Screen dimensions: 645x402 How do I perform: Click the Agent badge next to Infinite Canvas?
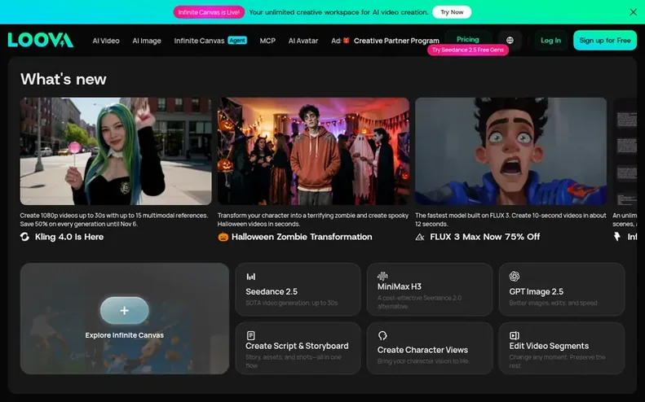(237, 40)
